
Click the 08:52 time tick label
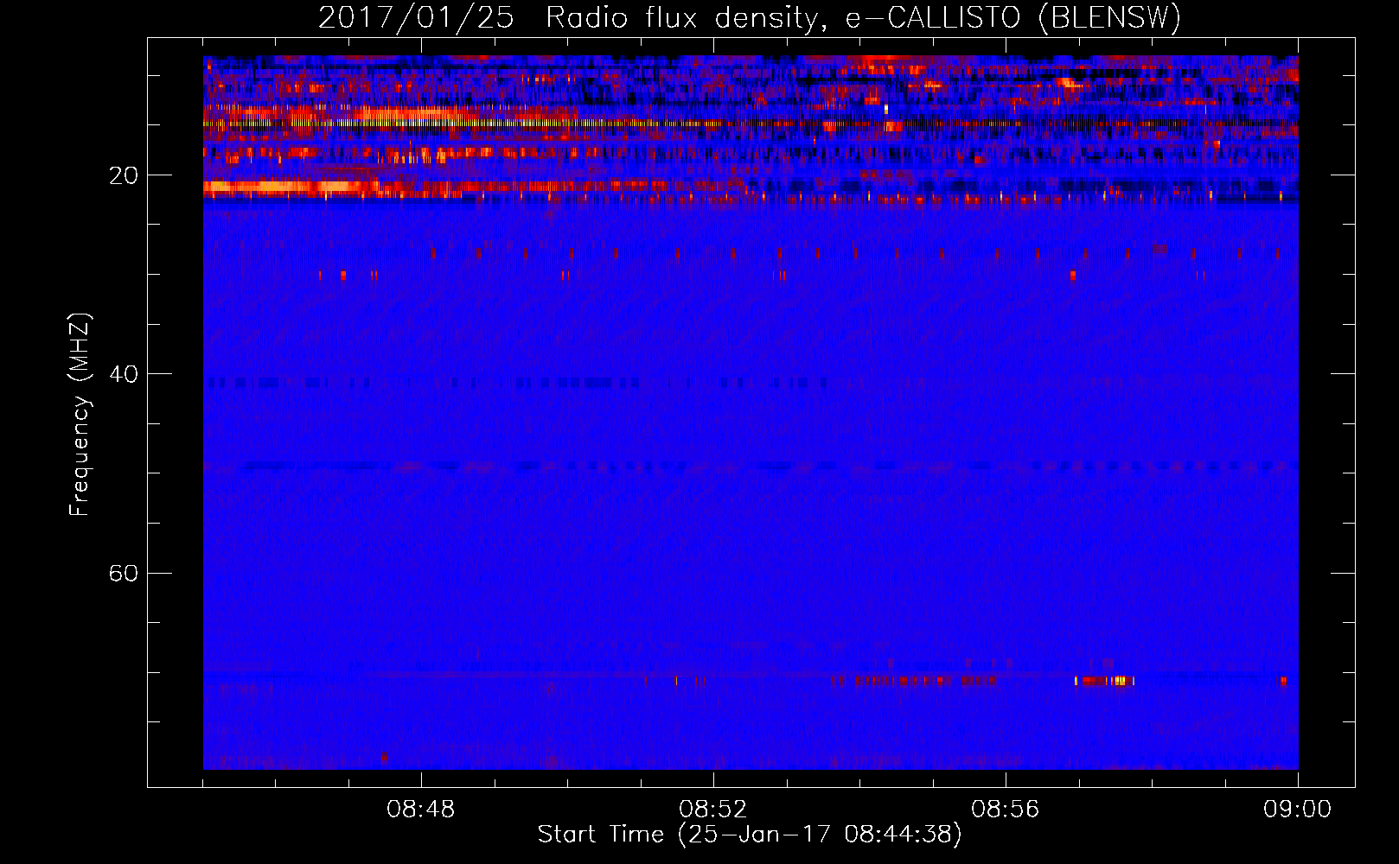[x=713, y=810]
